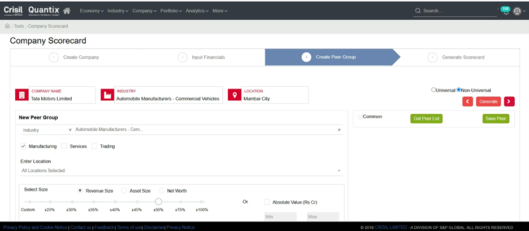Open the Privacy Notice footer link
The height and width of the screenshot is (231, 529).
(x=180, y=228)
